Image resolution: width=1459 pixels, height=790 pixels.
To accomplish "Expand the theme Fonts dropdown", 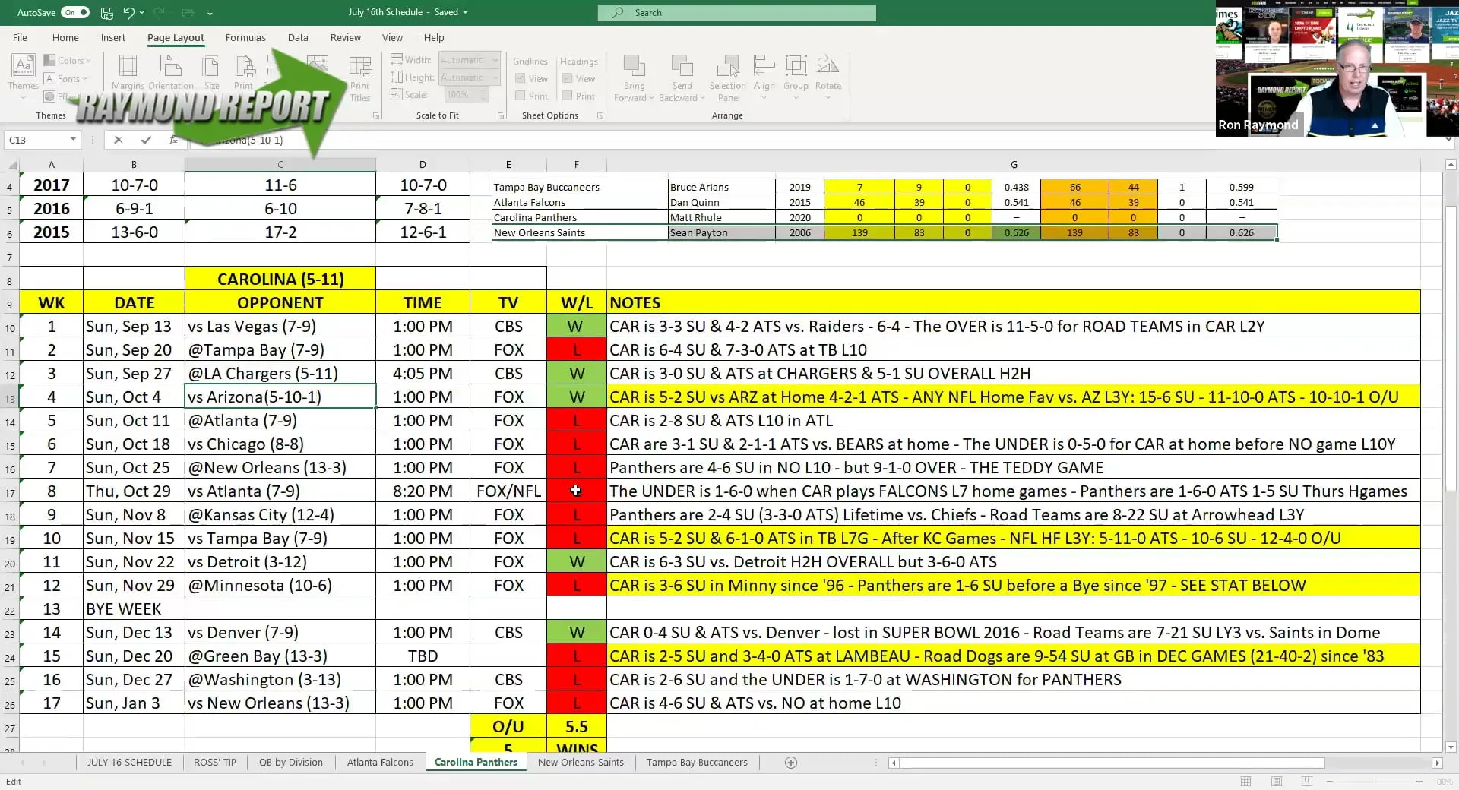I will pyautogui.click(x=65, y=78).
